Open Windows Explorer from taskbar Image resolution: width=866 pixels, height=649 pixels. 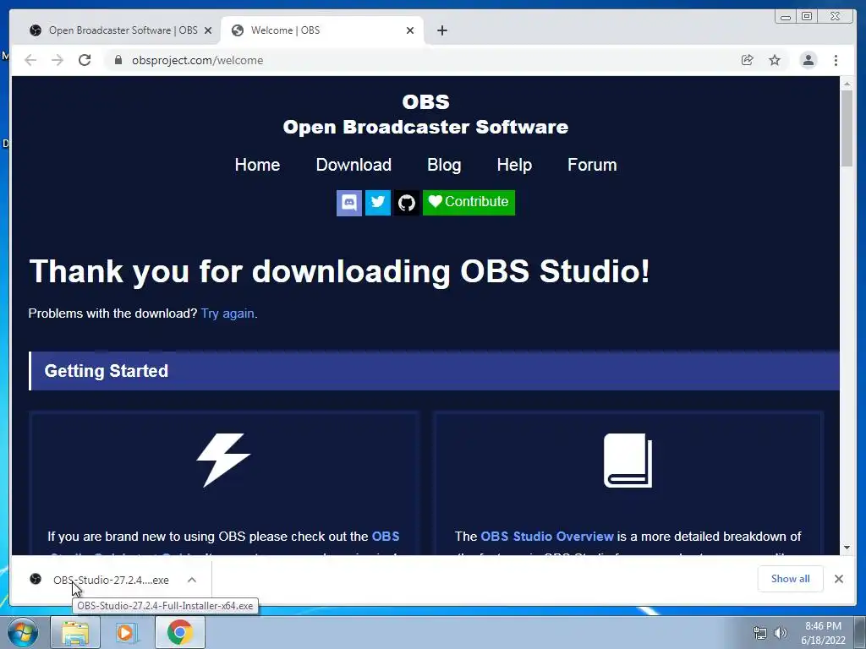tap(75, 632)
